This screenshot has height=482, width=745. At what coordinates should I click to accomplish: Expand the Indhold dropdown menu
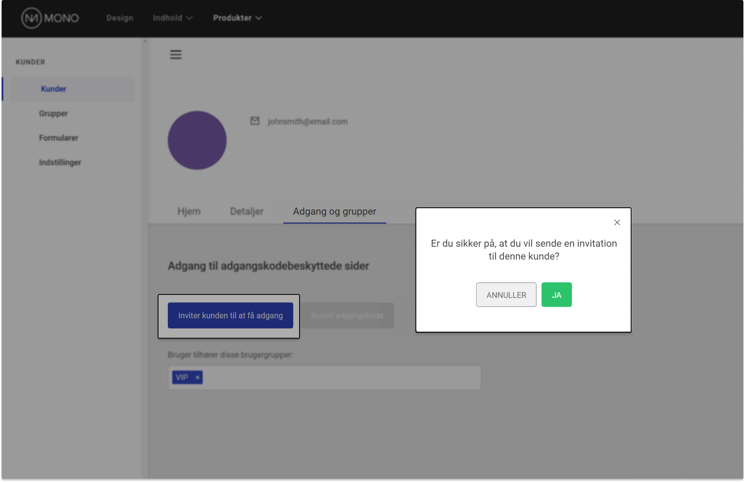point(172,18)
